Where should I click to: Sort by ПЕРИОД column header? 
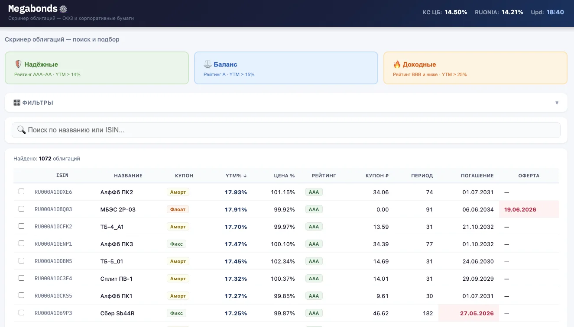coord(422,176)
